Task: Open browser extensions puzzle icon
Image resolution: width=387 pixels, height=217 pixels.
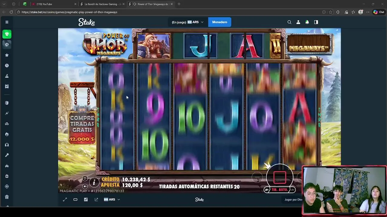Action: 338,12
